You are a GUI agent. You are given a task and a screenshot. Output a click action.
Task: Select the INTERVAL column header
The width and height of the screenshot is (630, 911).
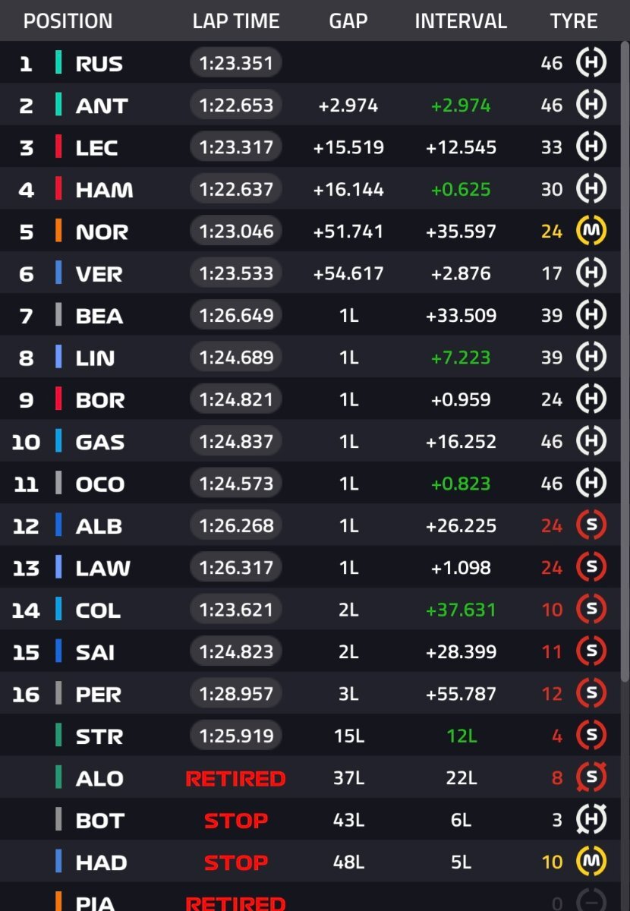coord(461,21)
